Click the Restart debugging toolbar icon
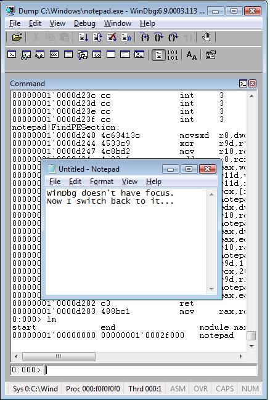The width and height of the screenshot is (270, 400). coord(97,38)
